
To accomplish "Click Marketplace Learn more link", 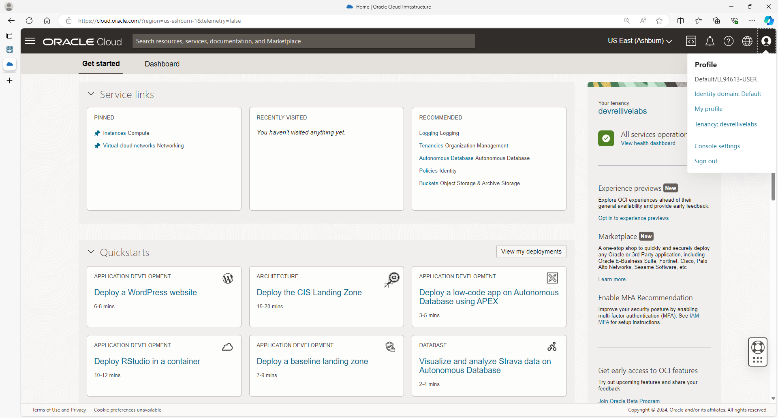I will click(612, 279).
